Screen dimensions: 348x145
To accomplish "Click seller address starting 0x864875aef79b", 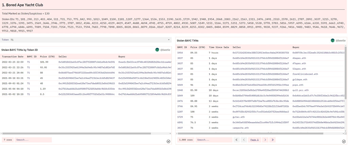I will pos(87,72).
